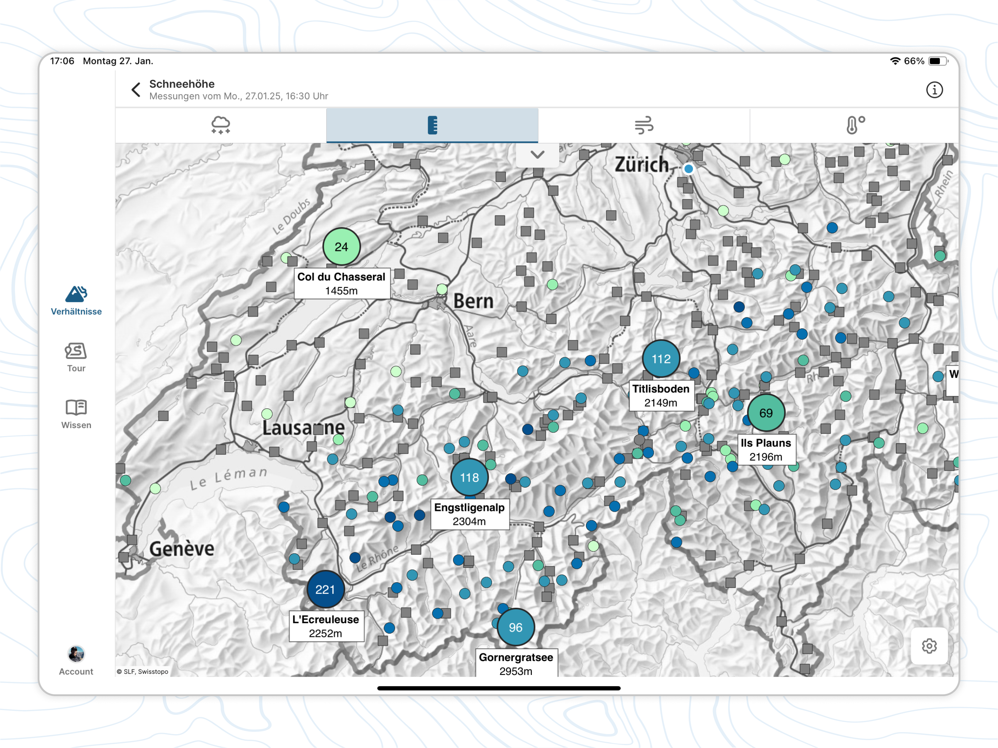The width and height of the screenshot is (998, 748).
Task: Open map settings gear button
Action: click(929, 646)
